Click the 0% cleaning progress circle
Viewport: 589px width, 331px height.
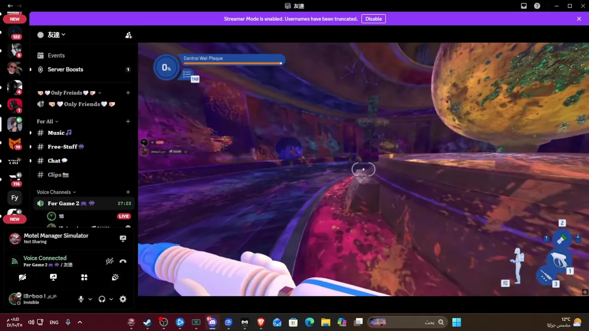[x=166, y=68]
